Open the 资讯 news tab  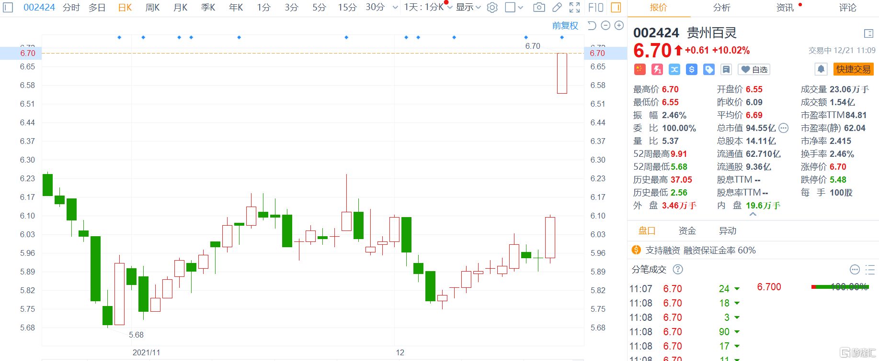point(785,8)
